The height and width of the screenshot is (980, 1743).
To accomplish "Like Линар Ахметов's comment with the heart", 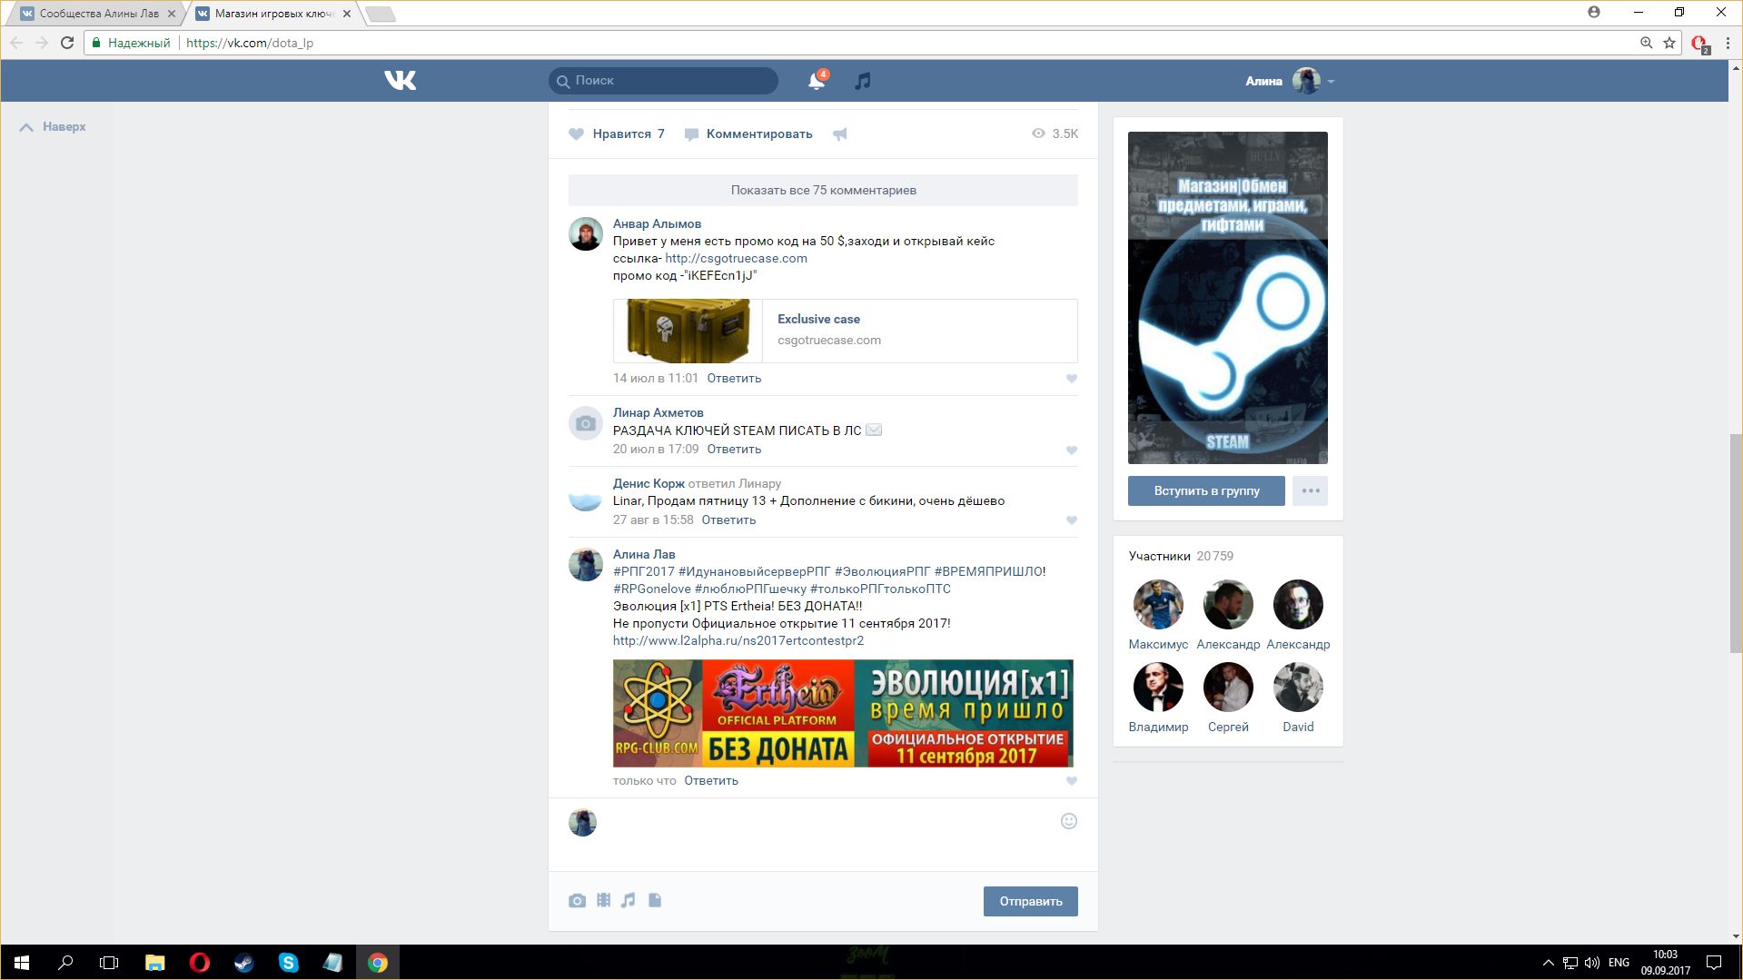I will (1072, 450).
